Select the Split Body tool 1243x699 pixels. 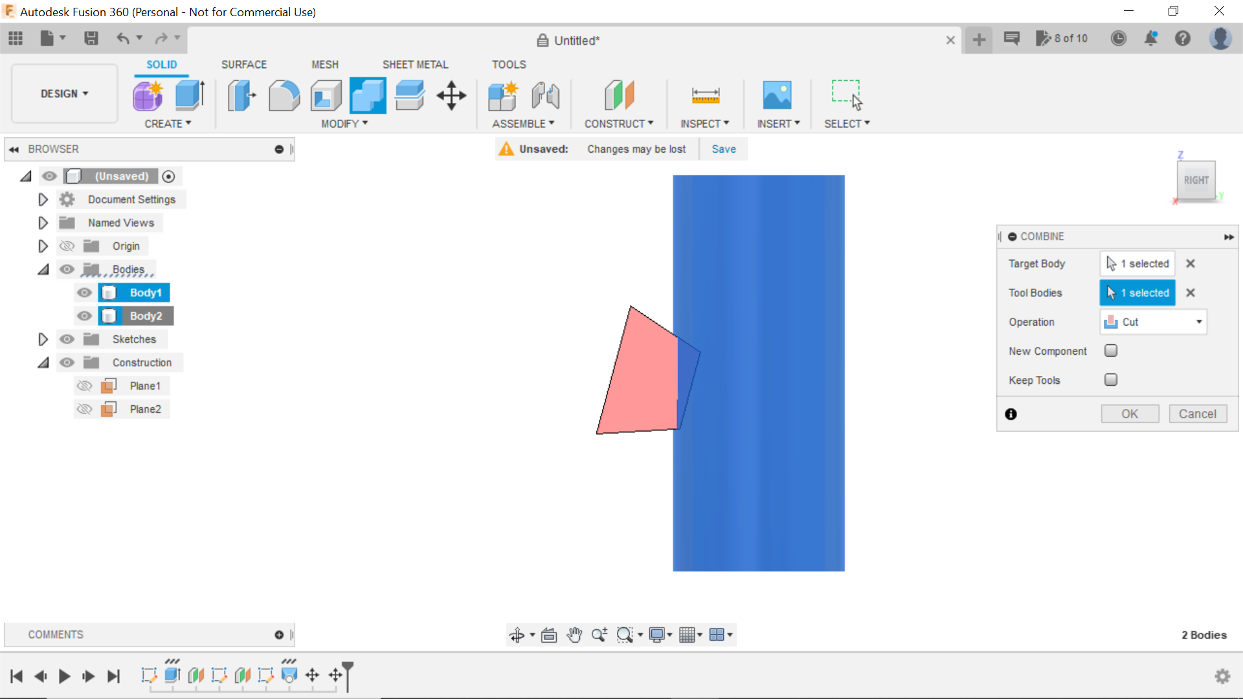click(409, 95)
